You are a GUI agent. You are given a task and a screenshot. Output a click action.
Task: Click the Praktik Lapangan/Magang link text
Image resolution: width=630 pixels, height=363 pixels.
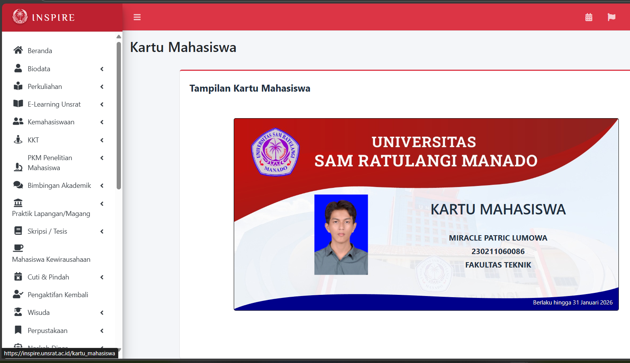pos(51,214)
